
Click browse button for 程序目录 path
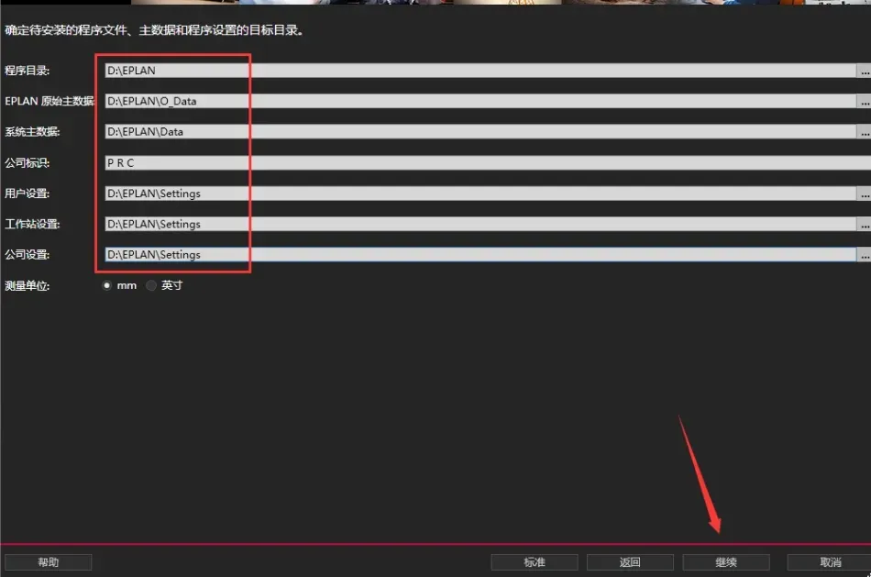tap(865, 71)
